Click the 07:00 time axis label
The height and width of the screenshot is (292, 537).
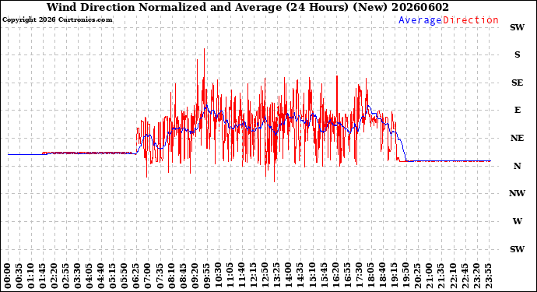pos(149,276)
